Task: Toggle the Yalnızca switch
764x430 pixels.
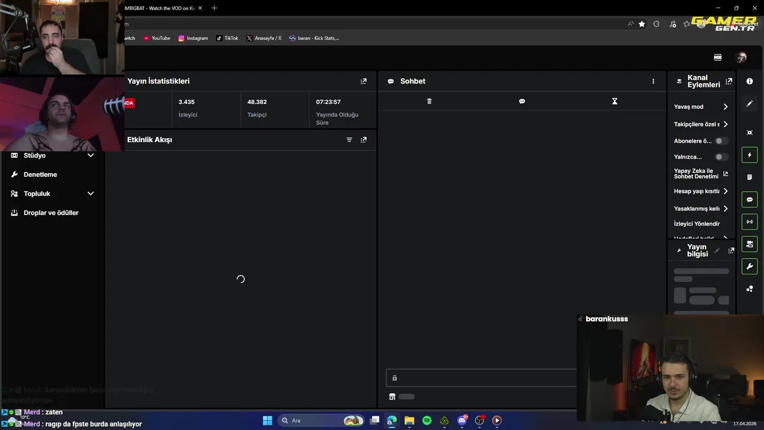Action: 722,157
